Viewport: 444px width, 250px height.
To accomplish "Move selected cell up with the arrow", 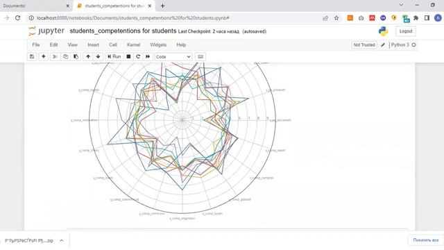I will 88,57.
